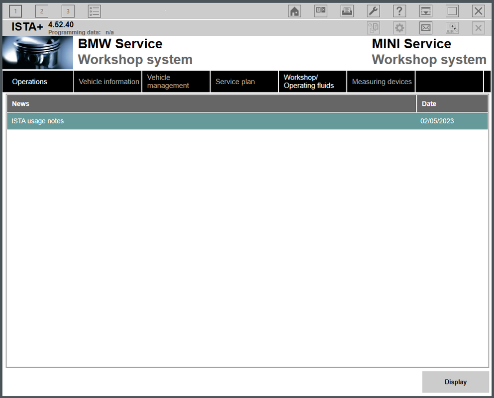
Task: Click the BMW Service heading
Action: (x=120, y=44)
